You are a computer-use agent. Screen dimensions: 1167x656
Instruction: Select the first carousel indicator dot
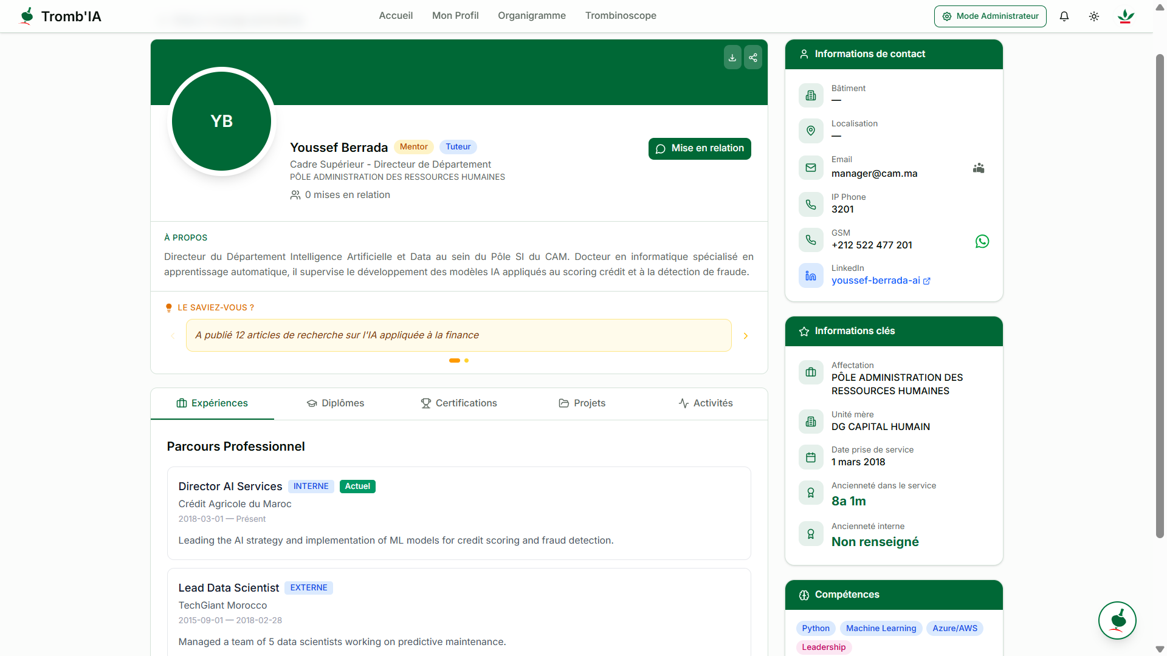click(x=455, y=361)
